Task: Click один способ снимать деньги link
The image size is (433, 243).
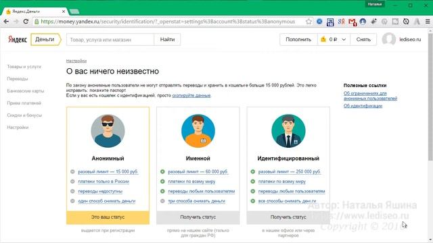Action: coord(107,201)
